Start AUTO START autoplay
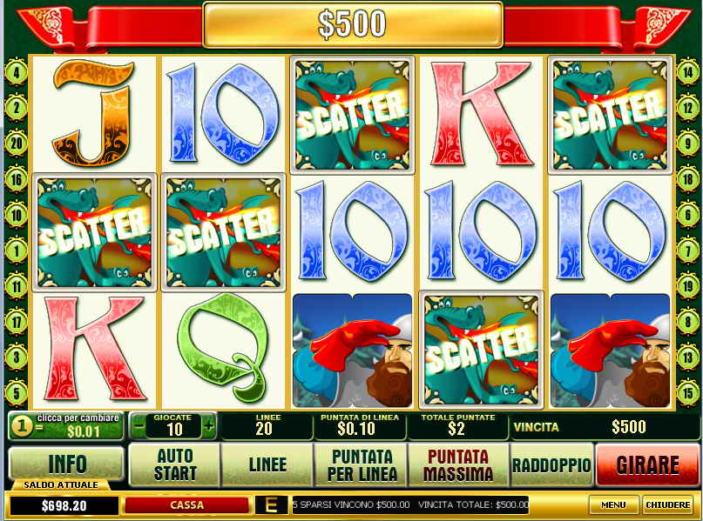This screenshot has width=703, height=521. click(174, 465)
